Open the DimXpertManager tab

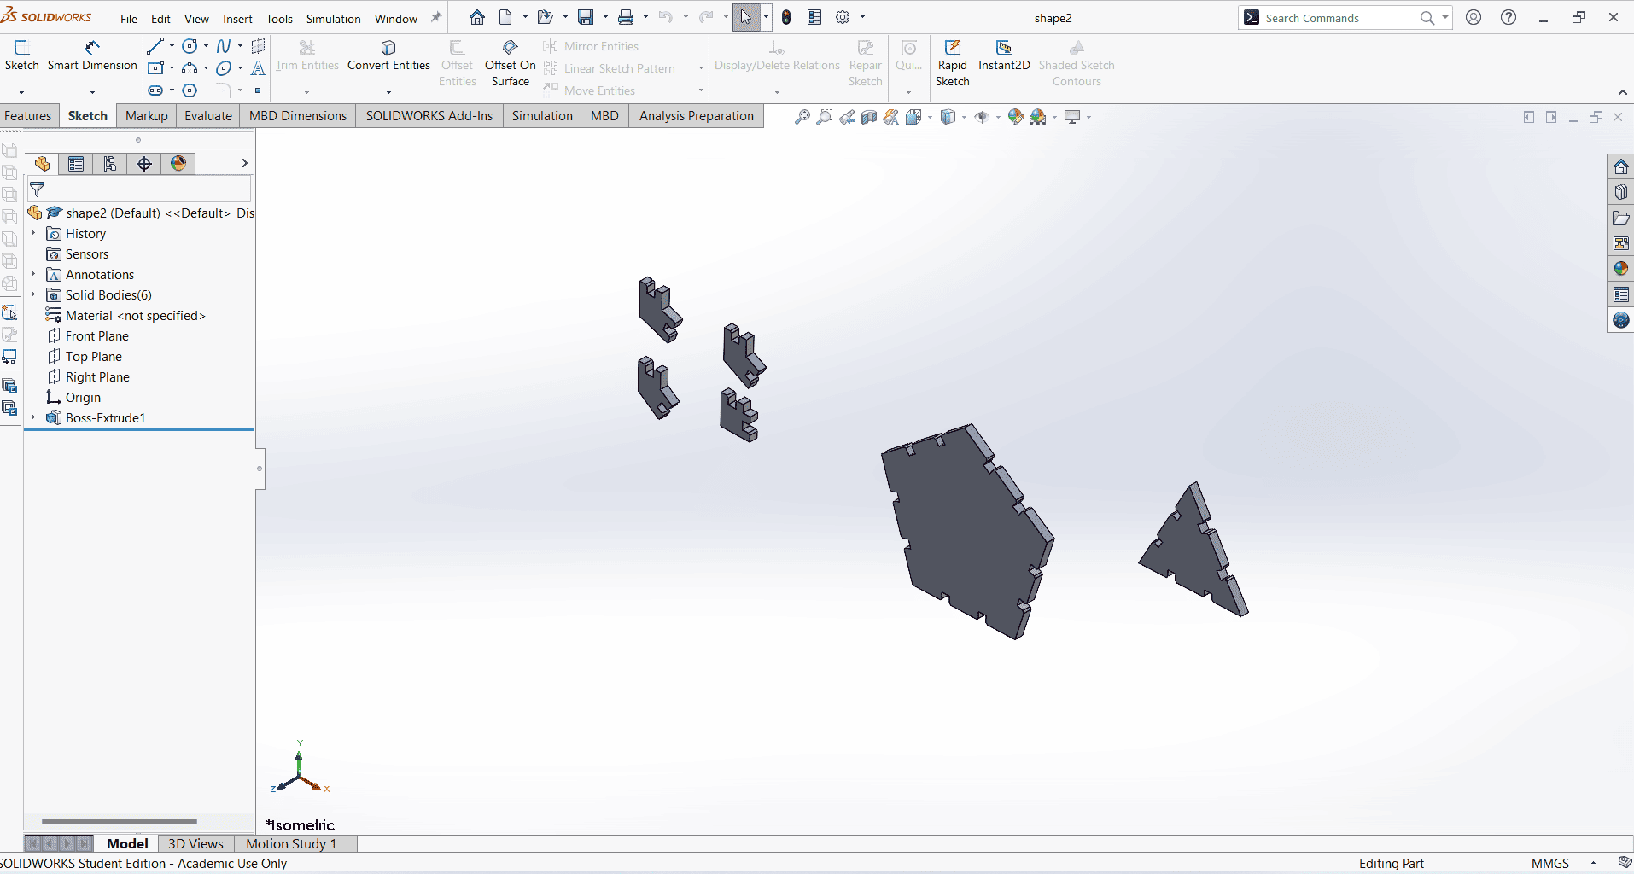tap(144, 164)
